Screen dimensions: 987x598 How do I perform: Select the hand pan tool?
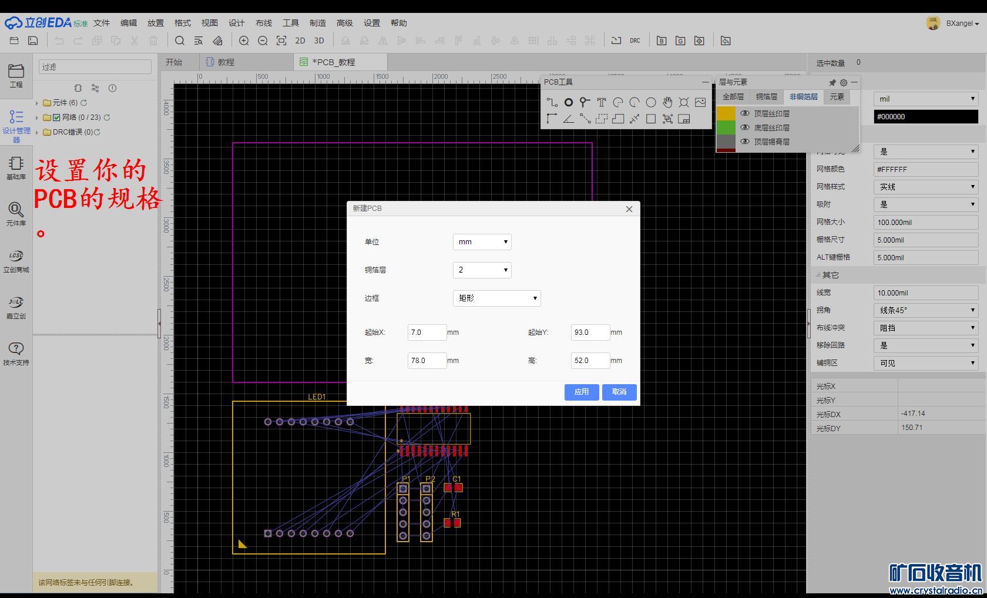click(x=667, y=102)
